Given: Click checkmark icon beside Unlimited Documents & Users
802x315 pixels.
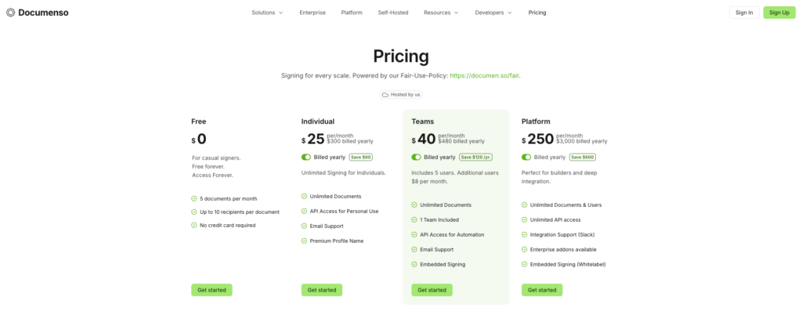Looking at the screenshot, I should pyautogui.click(x=524, y=205).
